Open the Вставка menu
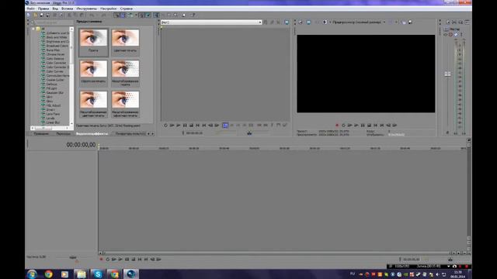 [68, 9]
